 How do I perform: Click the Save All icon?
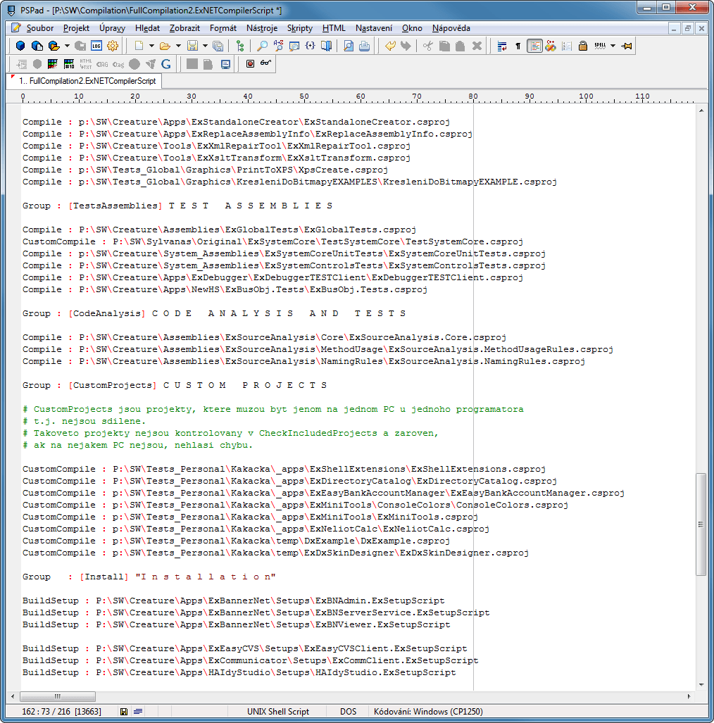tap(218, 46)
